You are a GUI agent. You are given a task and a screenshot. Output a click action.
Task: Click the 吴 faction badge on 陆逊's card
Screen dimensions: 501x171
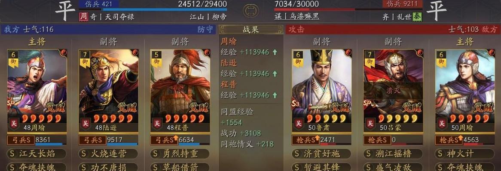[x=85, y=123]
